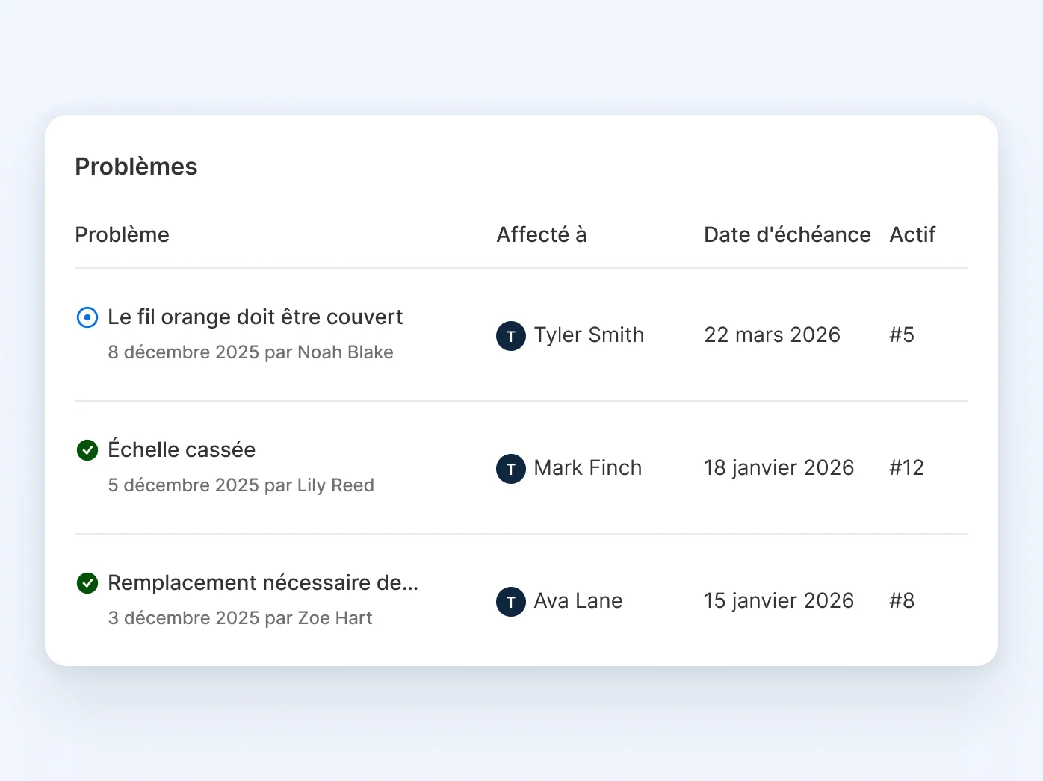This screenshot has width=1043, height=781.
Task: Open the issue Le fil orange doit être couvert
Action: [255, 317]
